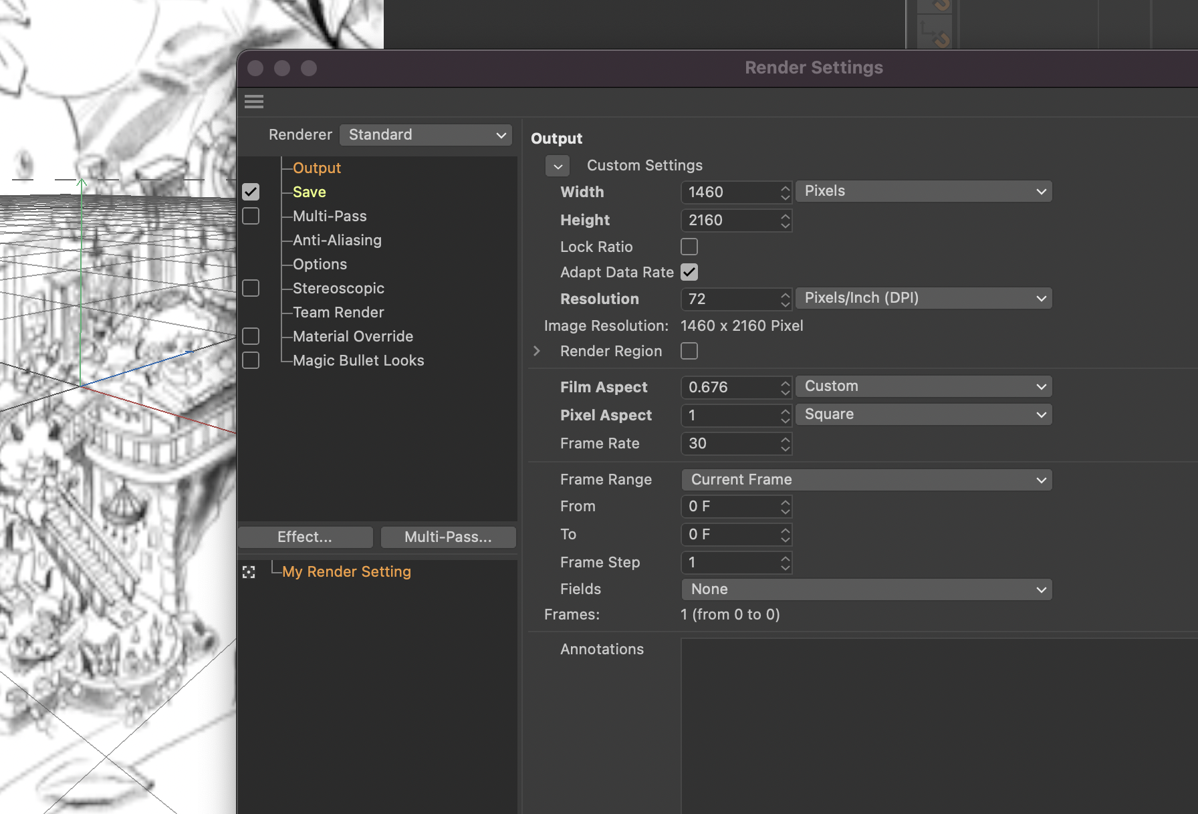Select the My Render Setting preset
The width and height of the screenshot is (1198, 814).
[x=346, y=572]
